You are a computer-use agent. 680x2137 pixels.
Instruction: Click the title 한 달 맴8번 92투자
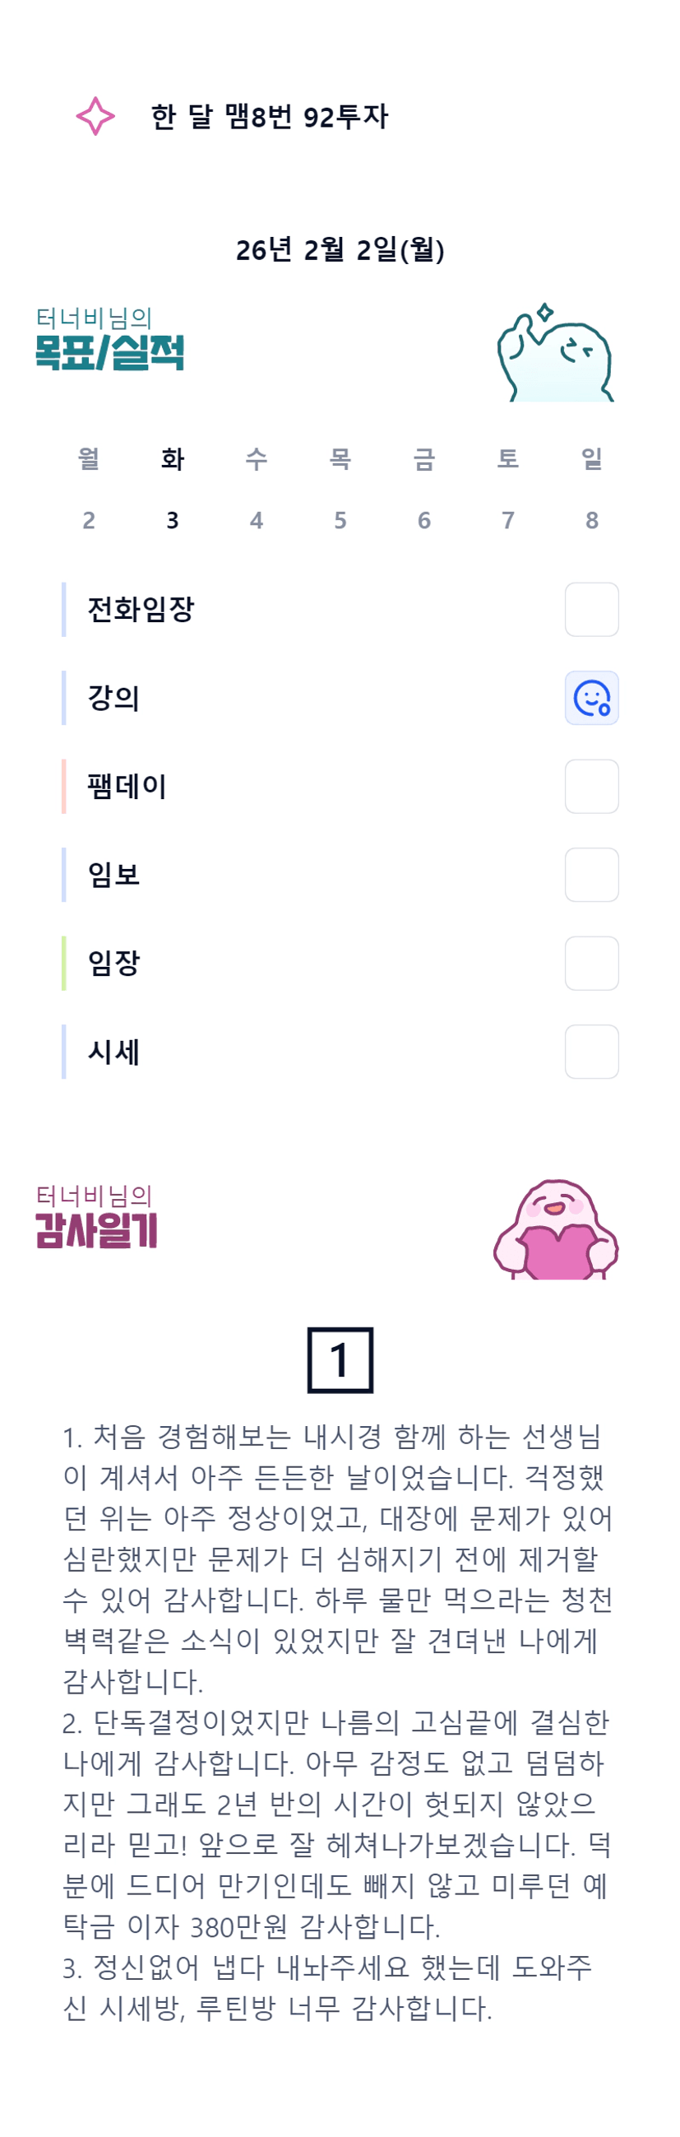pyautogui.click(x=270, y=117)
